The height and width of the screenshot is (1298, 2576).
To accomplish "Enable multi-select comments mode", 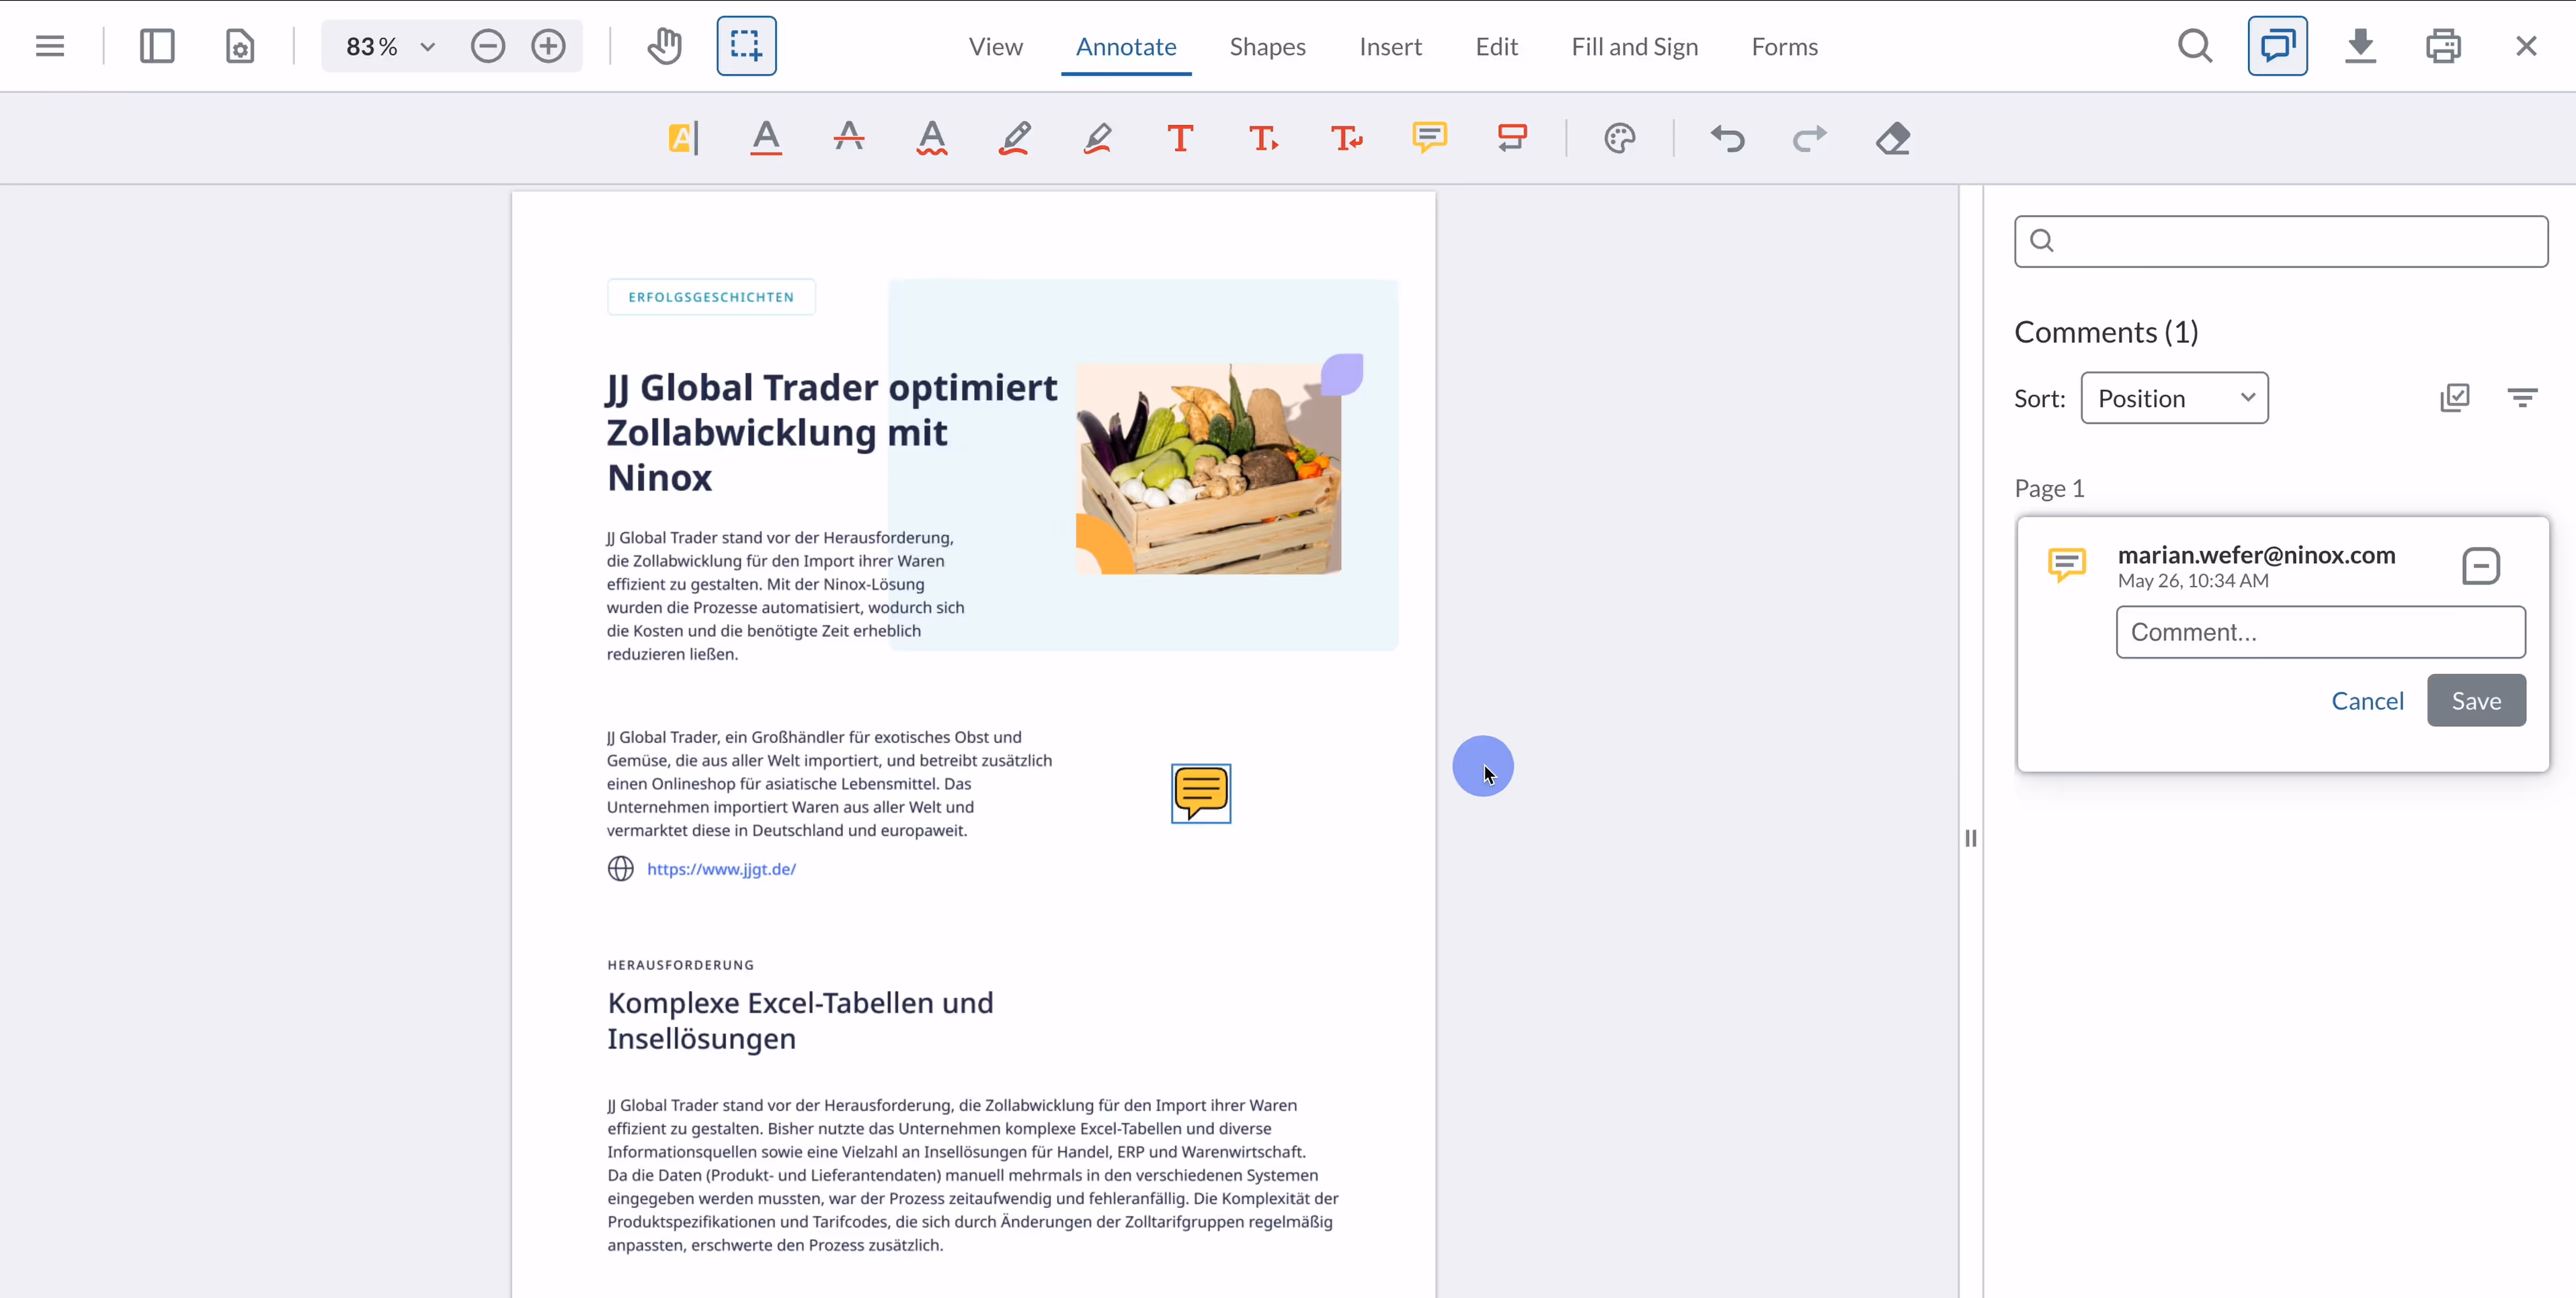I will click(2454, 398).
